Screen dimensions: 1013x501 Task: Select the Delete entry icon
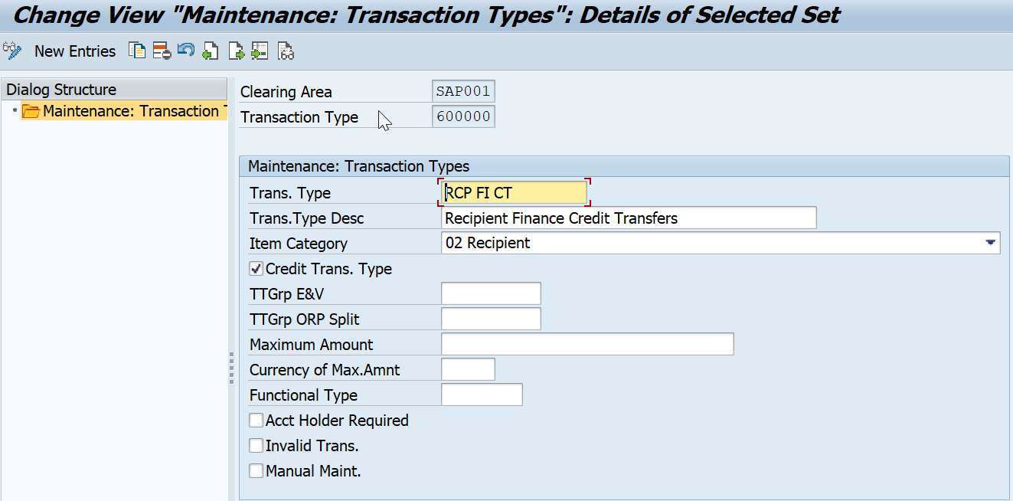[162, 51]
